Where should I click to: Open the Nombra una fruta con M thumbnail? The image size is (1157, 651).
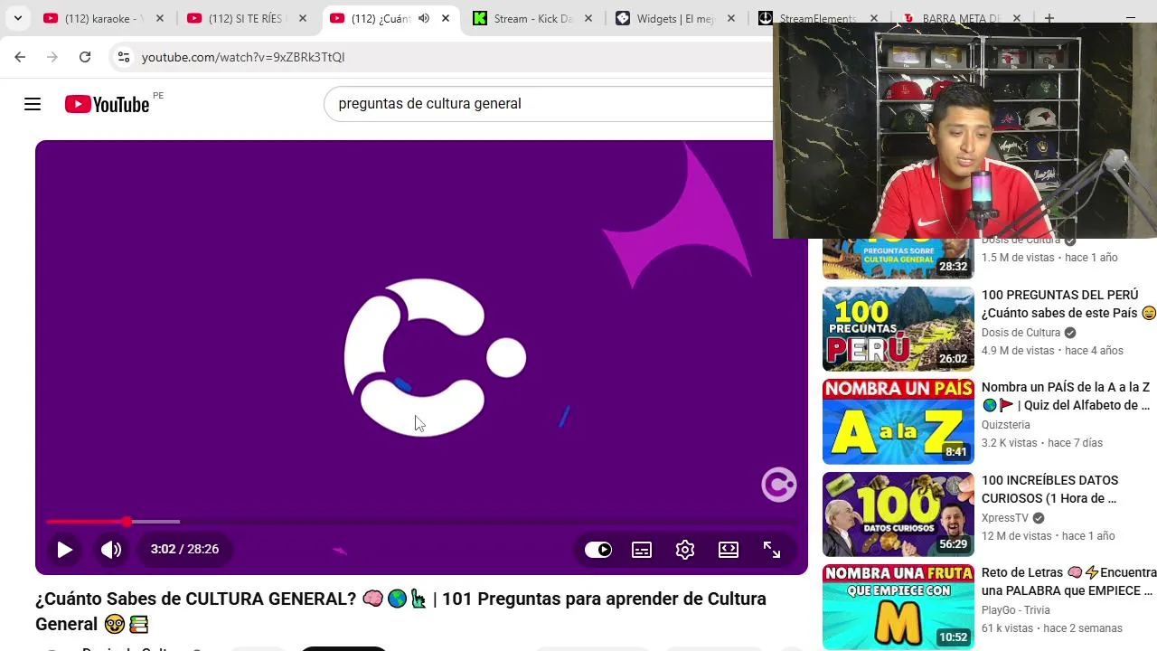coord(898,607)
